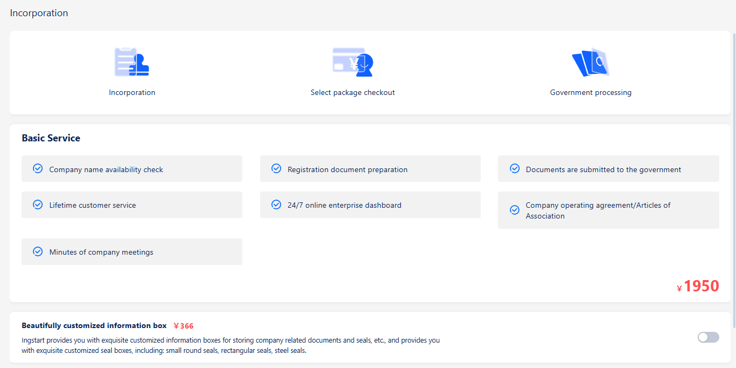
Task: Enable the customized information box toggle
Action: [708, 337]
